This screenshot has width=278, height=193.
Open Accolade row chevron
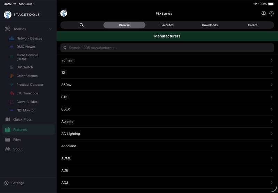pos(272,146)
